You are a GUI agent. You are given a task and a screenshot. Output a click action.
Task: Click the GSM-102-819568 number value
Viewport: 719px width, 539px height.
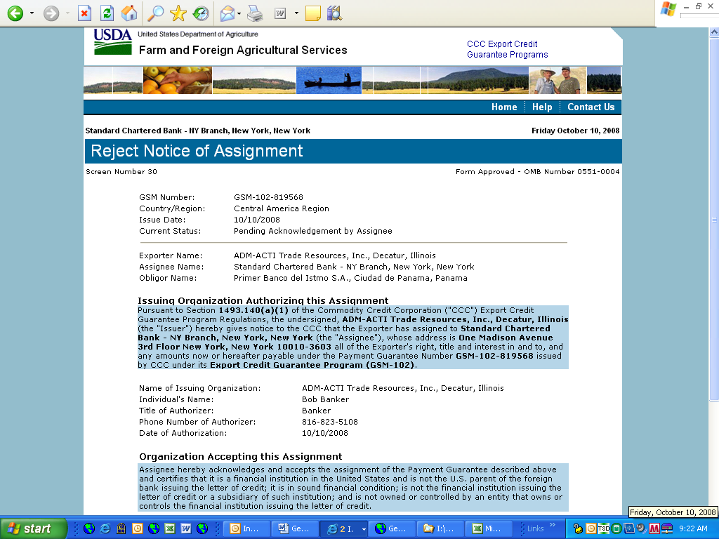pos(268,197)
